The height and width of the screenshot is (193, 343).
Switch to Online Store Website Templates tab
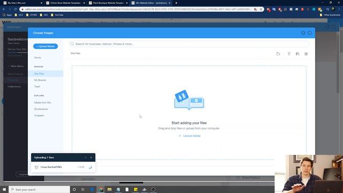click(x=65, y=3)
